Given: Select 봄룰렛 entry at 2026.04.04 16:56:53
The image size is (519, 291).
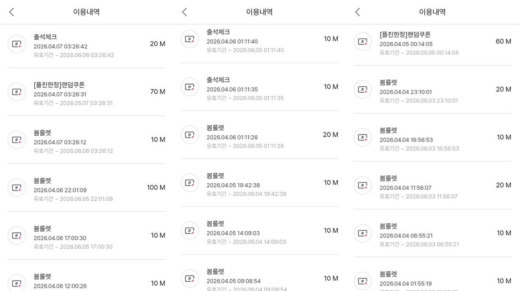Looking at the screenshot, I should [x=432, y=137].
